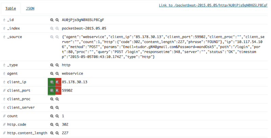This screenshot has width=271, height=138.
Task: Filter out the _id value
Action: (x=57, y=20)
